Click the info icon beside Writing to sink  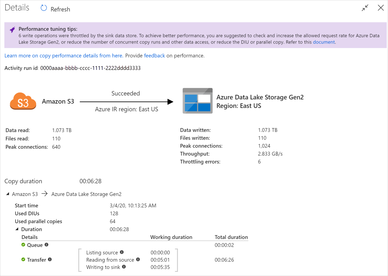tap(124, 267)
